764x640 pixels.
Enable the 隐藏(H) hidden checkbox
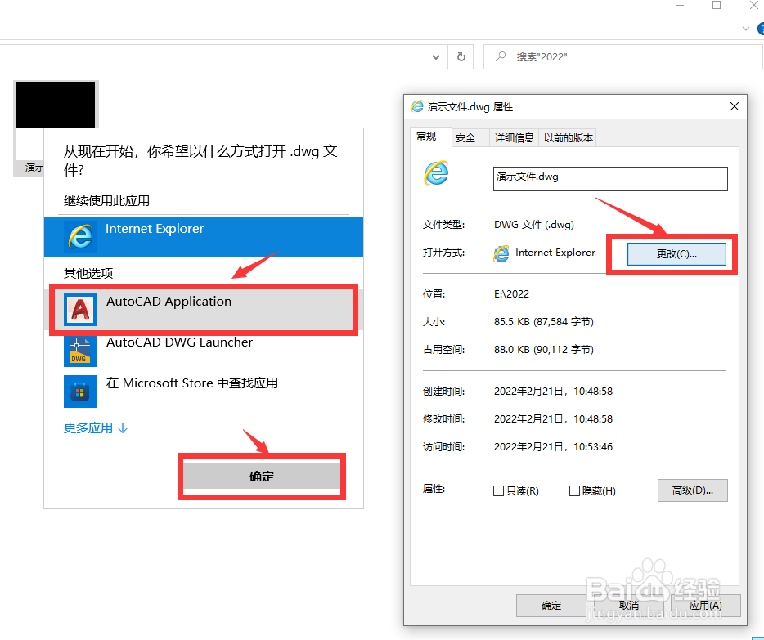574,490
